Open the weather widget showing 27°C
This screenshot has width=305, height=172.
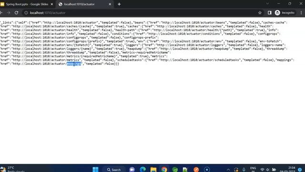tap(12, 169)
